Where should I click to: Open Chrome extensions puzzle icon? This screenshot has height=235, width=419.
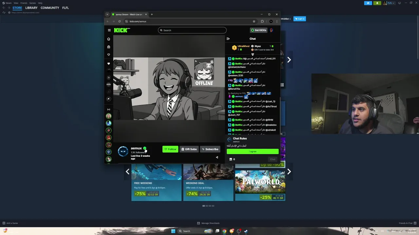262,21
